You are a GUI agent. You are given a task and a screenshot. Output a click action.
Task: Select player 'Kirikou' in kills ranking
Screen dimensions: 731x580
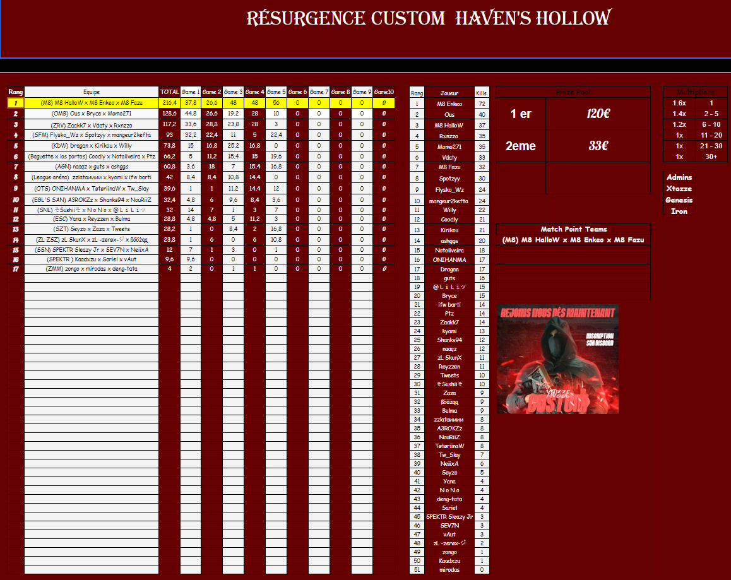449,230
